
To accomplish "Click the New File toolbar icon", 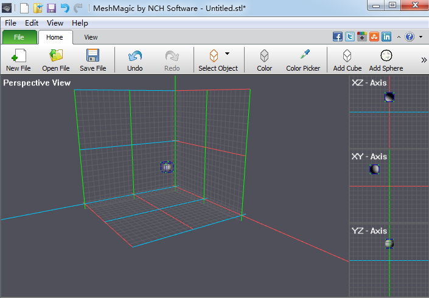I will tap(19, 56).
